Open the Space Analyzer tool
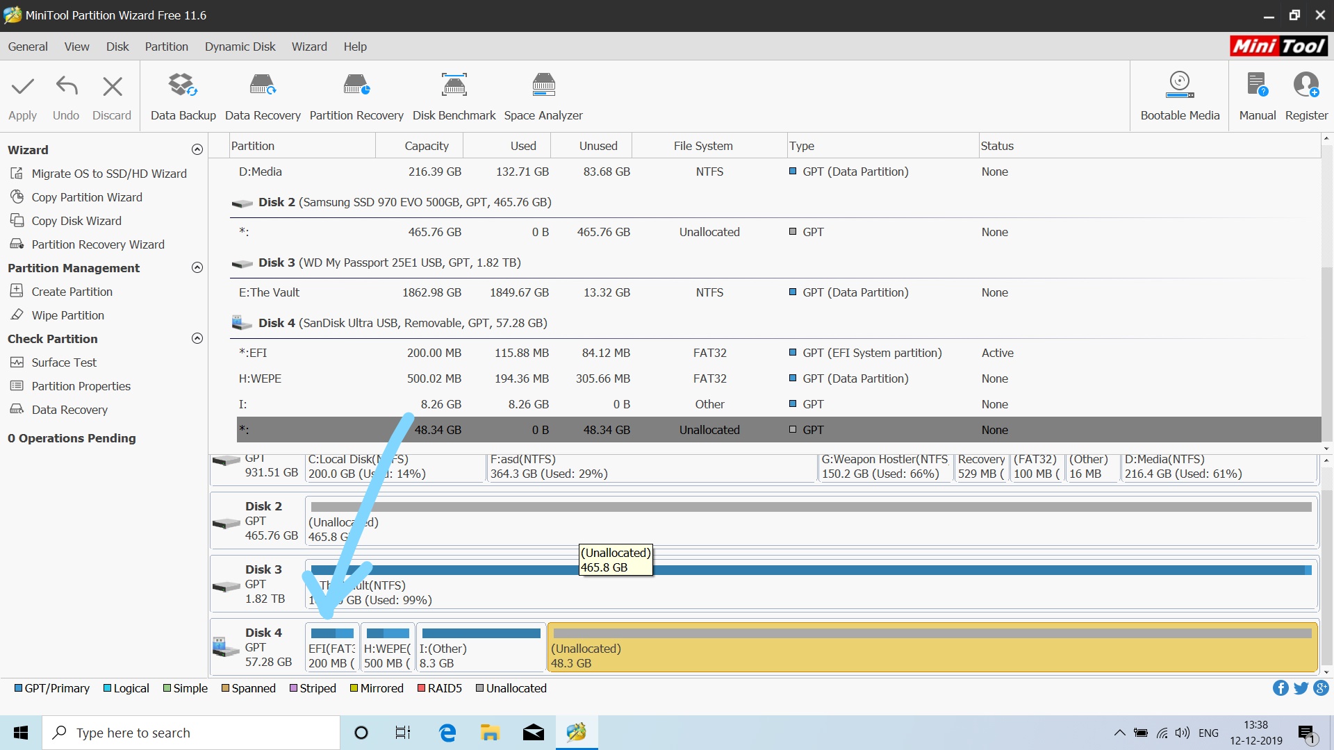 (543, 97)
